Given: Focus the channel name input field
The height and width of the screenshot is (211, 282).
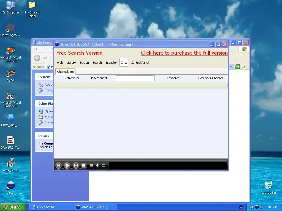Looking at the screenshot, I should pos(135,78).
